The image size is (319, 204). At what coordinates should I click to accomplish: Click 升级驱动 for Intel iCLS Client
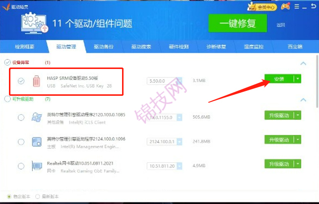tap(279, 115)
